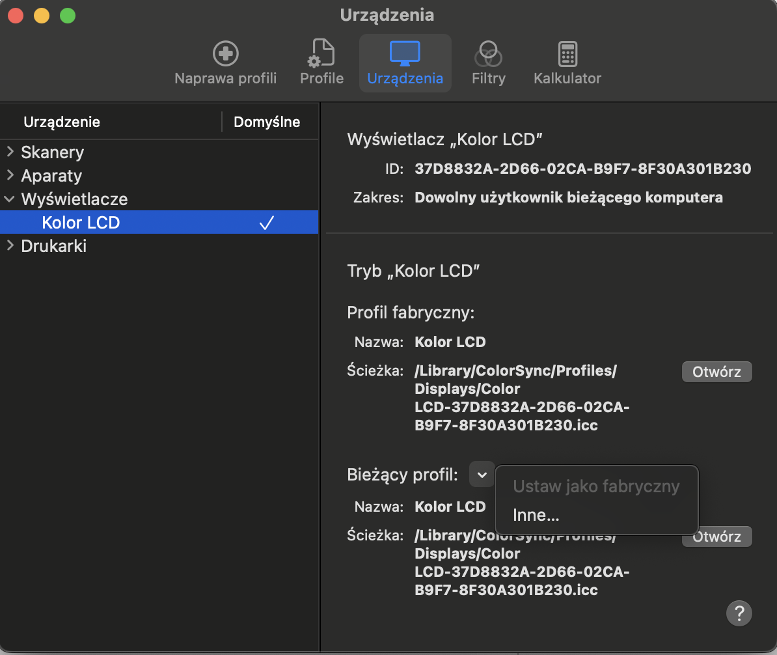Select Kolor LCD in device list
The height and width of the screenshot is (655, 777).
coord(81,223)
